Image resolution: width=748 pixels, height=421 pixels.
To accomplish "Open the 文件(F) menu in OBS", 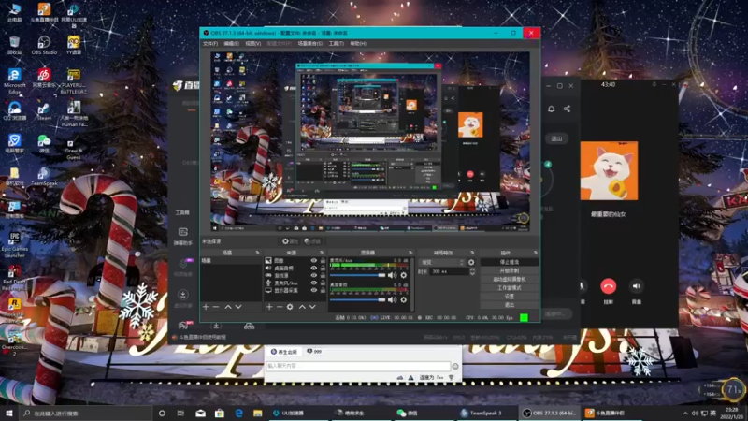I will tap(210, 43).
